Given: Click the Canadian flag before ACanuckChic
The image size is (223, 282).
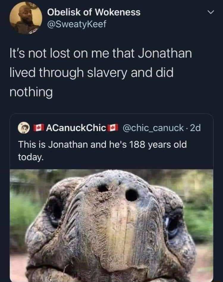Looking at the screenshot, I should (38, 127).
